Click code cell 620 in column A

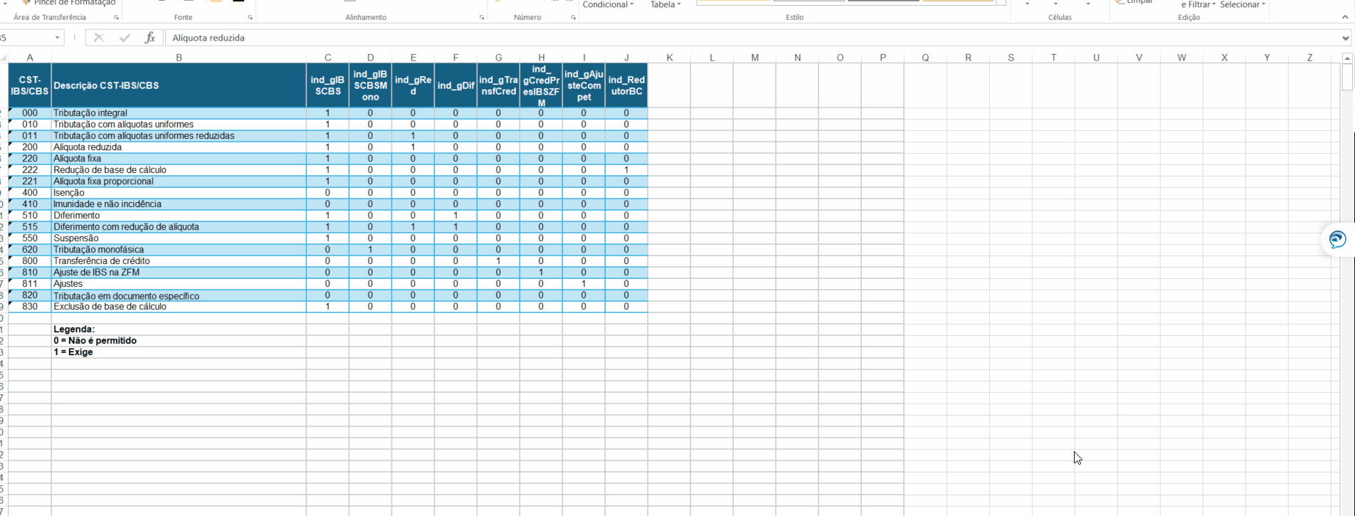click(x=30, y=250)
